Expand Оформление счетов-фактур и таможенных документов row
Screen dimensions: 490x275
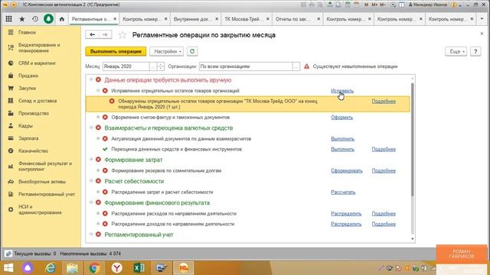coord(98,117)
